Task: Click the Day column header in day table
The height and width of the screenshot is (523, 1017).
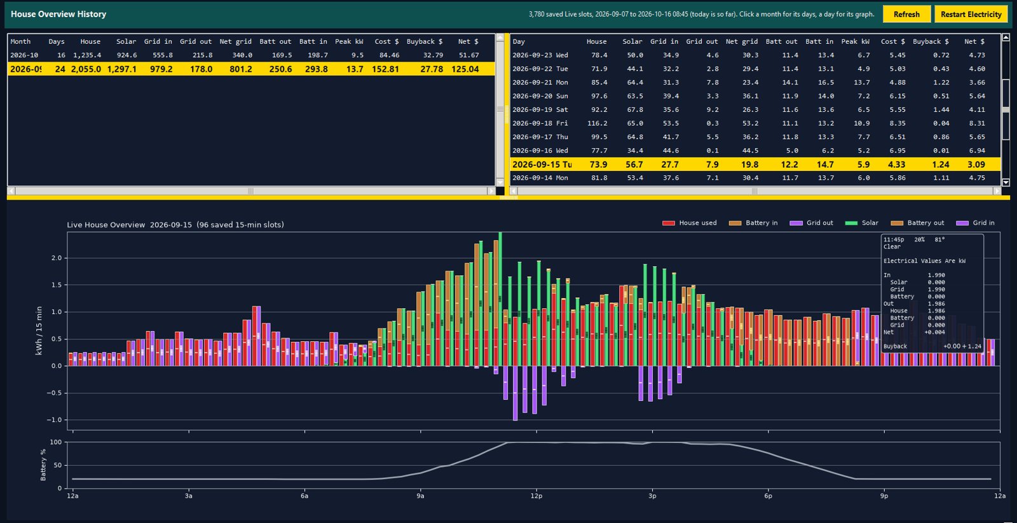Action: pos(519,41)
